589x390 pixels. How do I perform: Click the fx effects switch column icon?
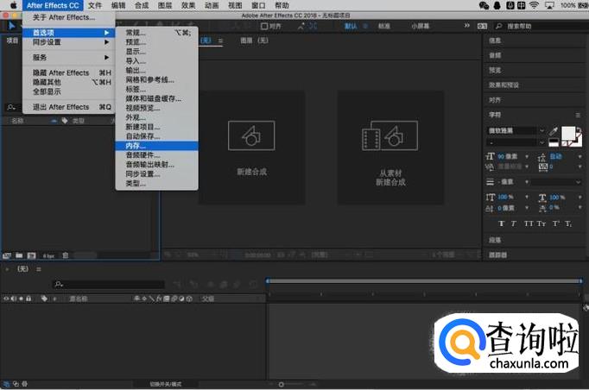[x=159, y=299]
